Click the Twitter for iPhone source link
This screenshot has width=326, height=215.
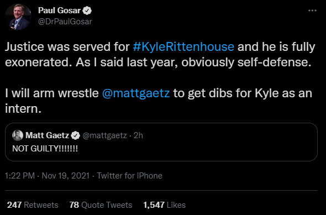[x=129, y=176]
